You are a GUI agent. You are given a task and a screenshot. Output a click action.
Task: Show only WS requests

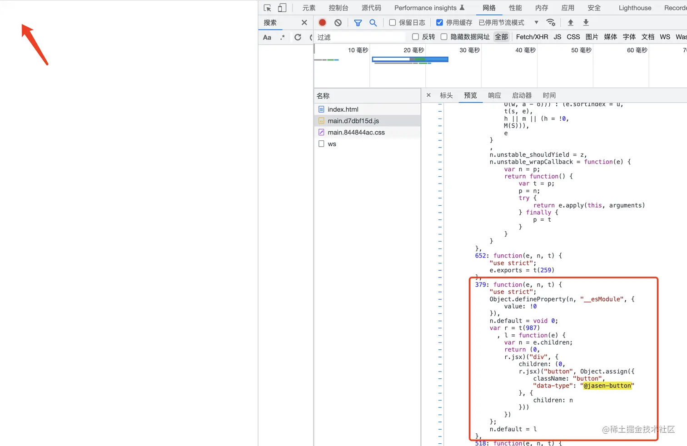coord(665,37)
